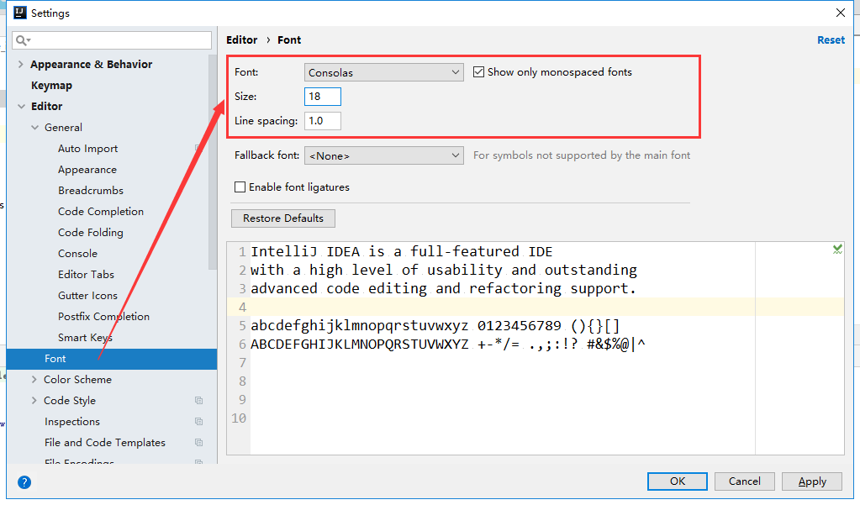Select Breadcrumbs settings
This screenshot has height=505, width=860.
click(x=91, y=191)
